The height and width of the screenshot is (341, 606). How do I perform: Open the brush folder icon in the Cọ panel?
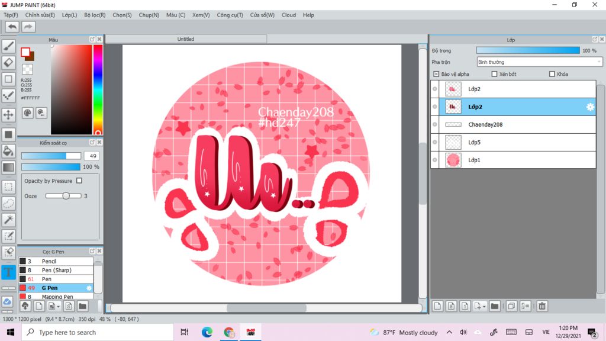(x=82, y=306)
